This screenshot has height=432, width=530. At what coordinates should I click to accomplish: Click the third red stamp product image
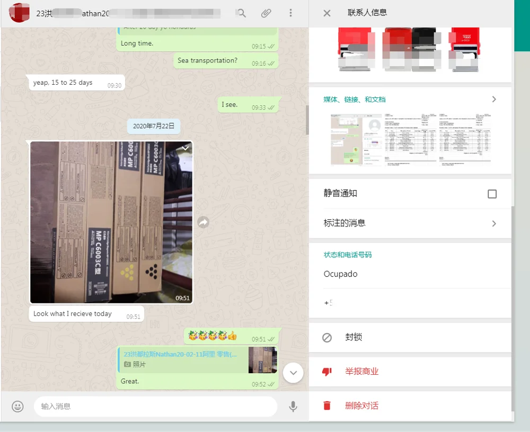pos(464,49)
